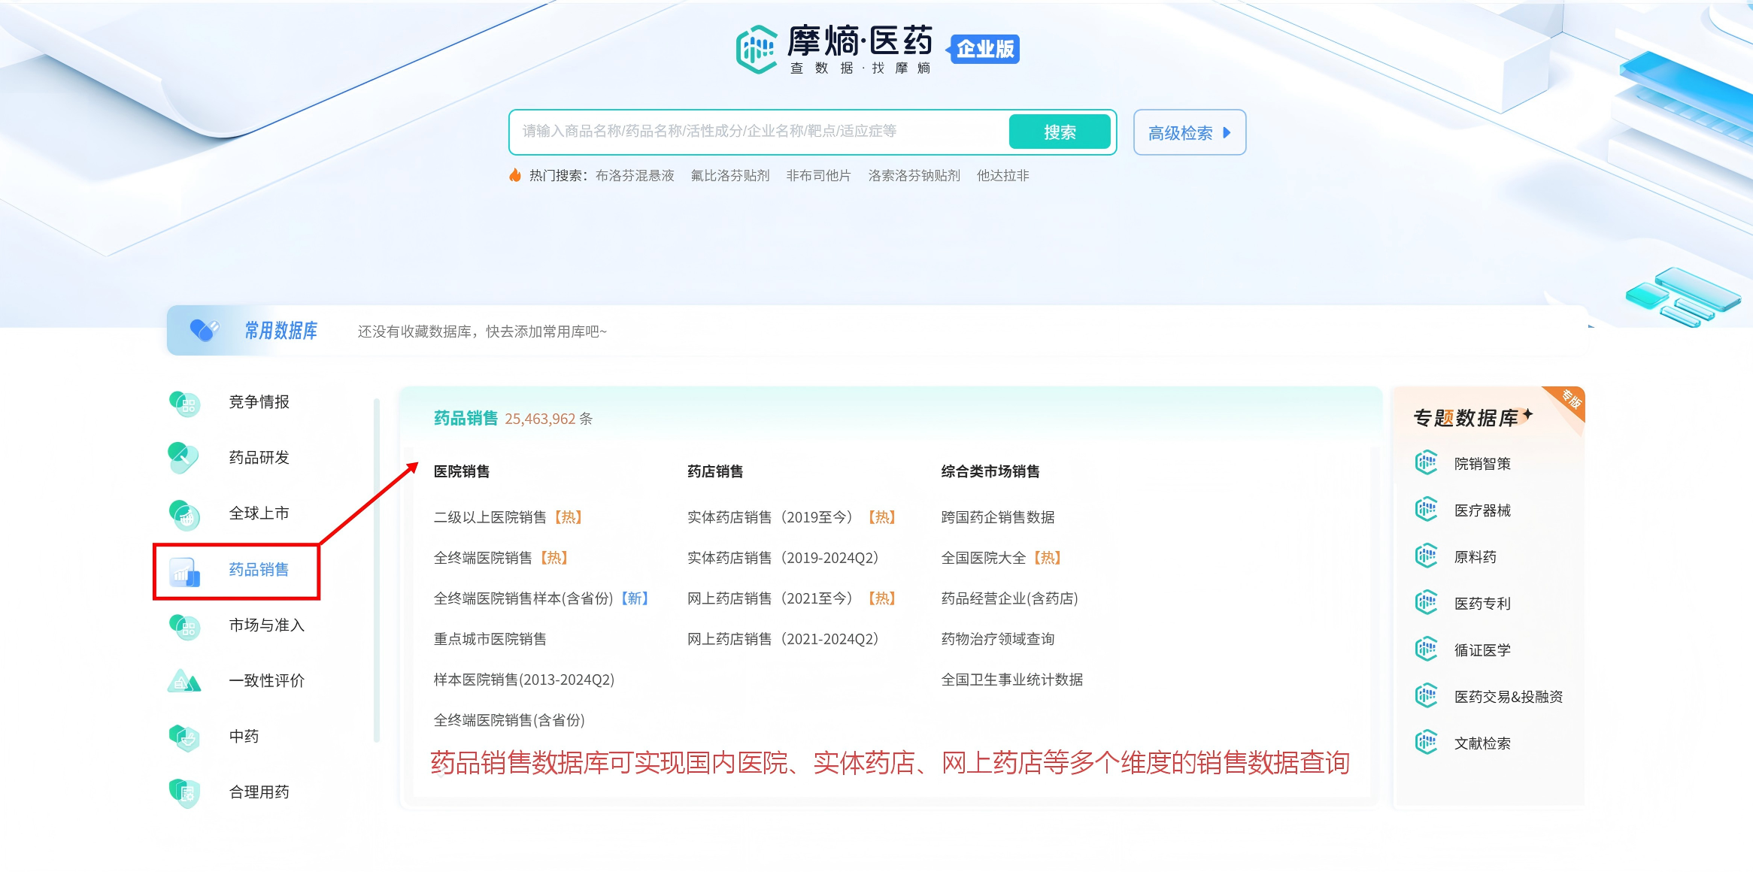Click the icon beside 院销智策

pyautogui.click(x=1426, y=463)
